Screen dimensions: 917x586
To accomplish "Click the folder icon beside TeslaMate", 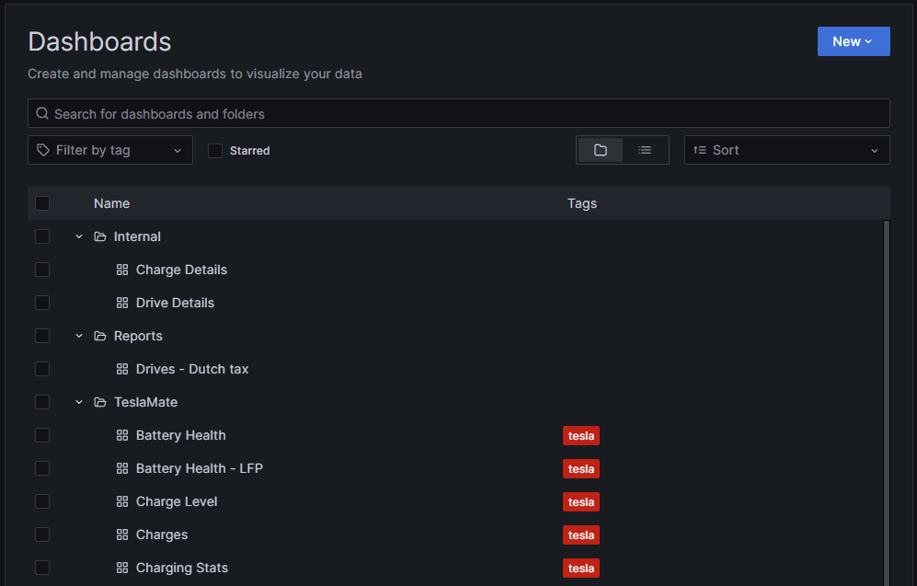I will (100, 402).
